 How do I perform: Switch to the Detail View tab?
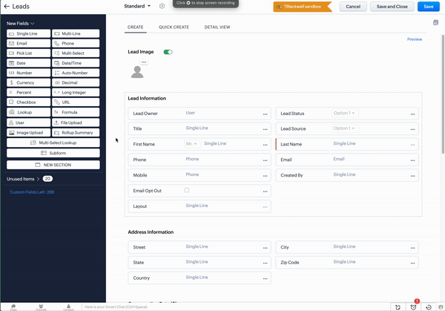click(217, 27)
